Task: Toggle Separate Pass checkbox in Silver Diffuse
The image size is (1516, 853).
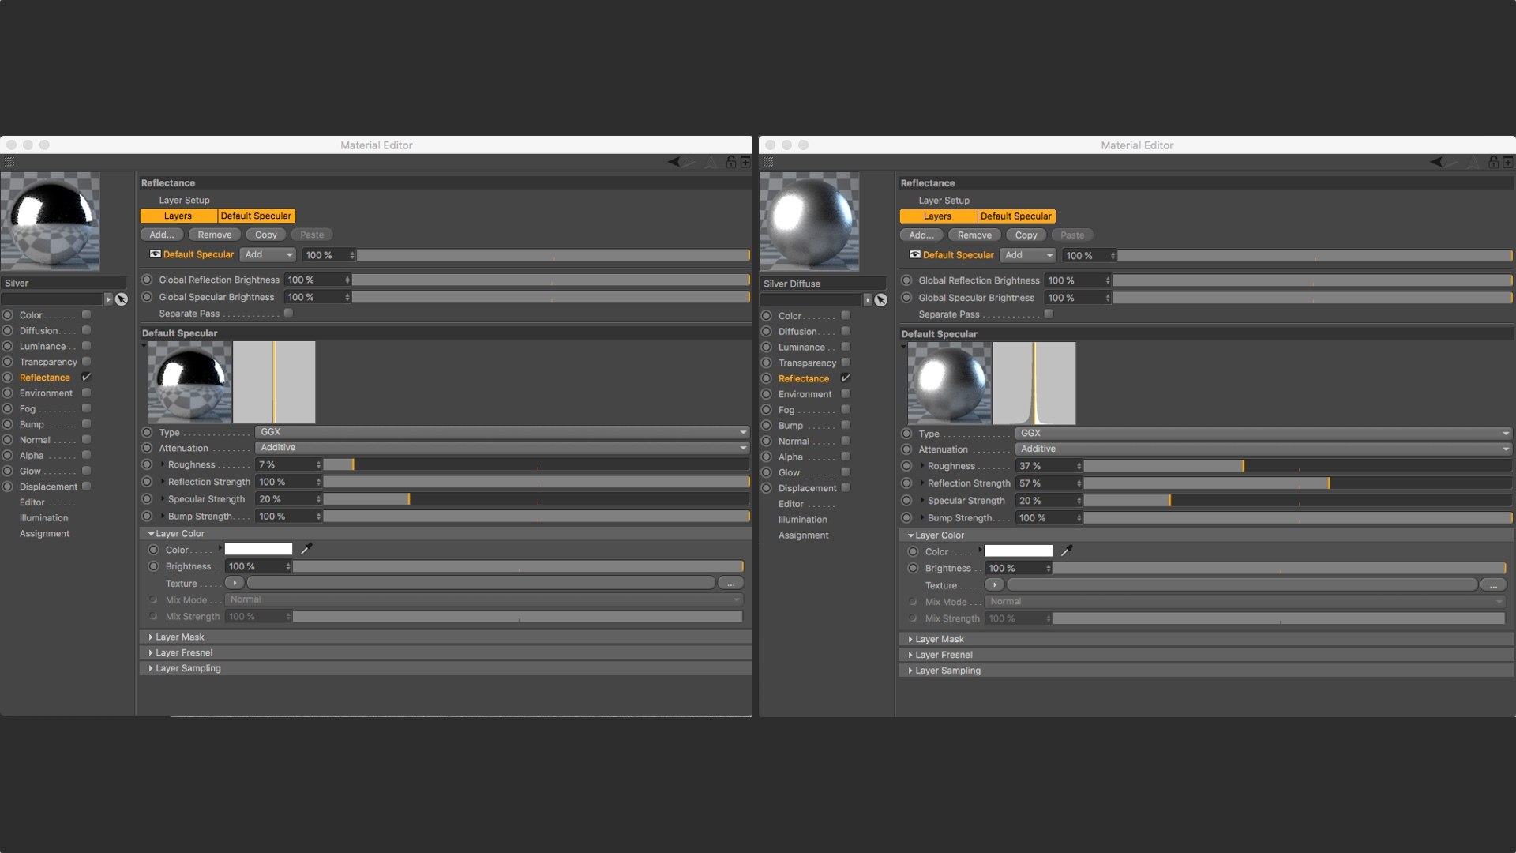Action: 1049,314
